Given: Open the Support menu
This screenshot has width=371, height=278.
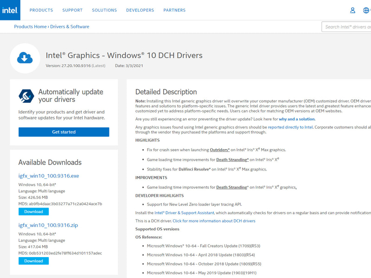Looking at the screenshot, I should click(x=72, y=10).
